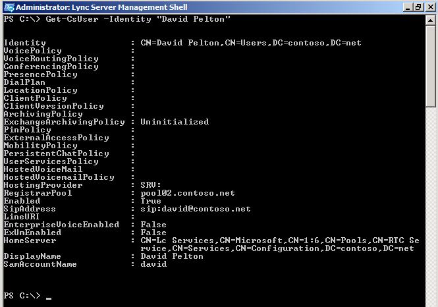Click the EnterpriseVoiceEnabled False value
438x307 pixels.
[x=153, y=225]
